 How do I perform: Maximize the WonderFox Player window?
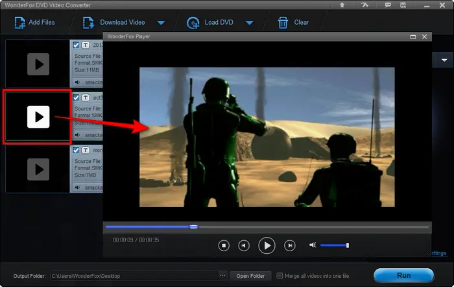(x=413, y=37)
